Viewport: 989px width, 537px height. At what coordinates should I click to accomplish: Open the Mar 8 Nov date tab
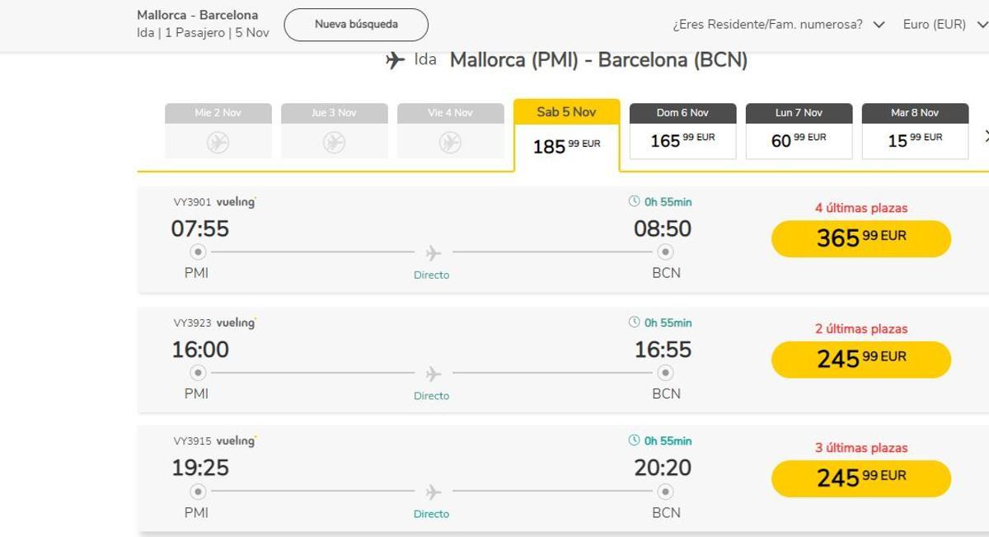915,132
